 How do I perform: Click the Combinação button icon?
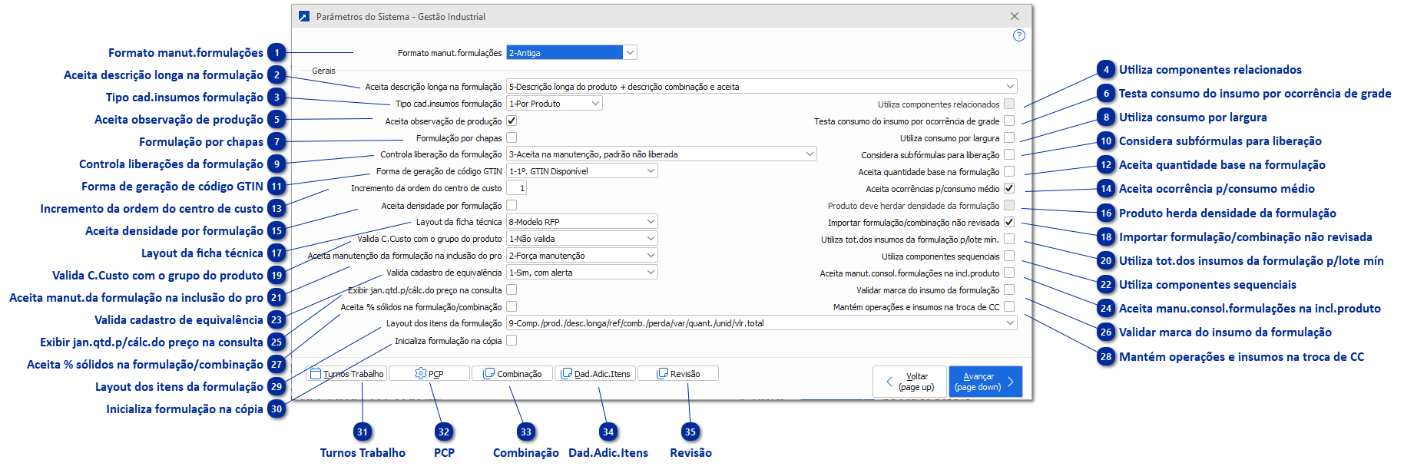tap(488, 374)
